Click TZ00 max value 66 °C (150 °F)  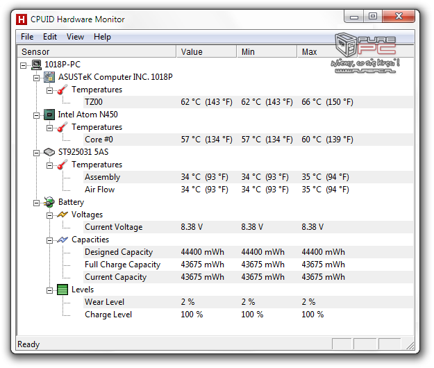(x=328, y=102)
